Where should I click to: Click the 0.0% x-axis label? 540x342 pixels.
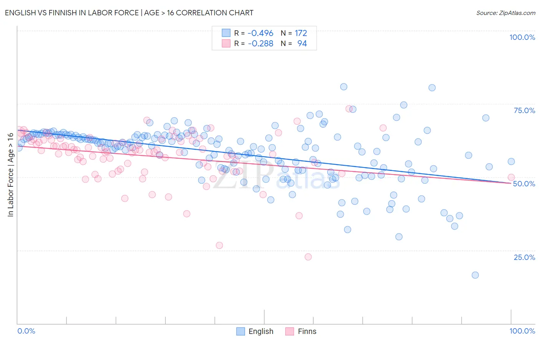pos(26,331)
